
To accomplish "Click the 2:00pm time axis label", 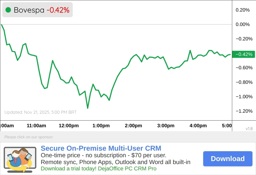I will pyautogui.click(x=133, y=126).
